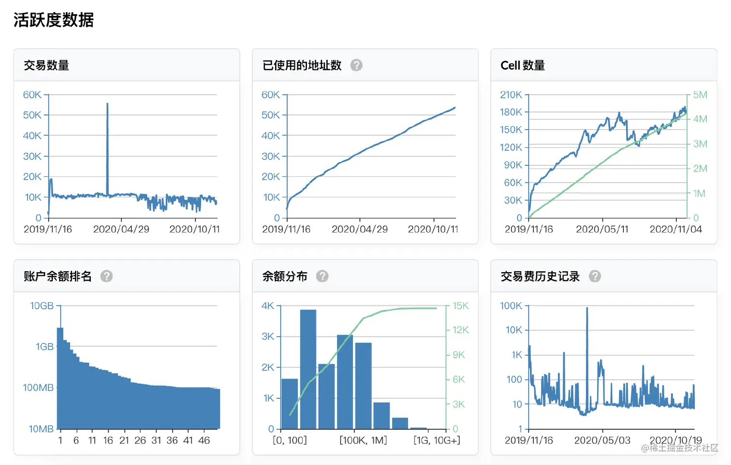Click rank 46 label on balance ranking axis
The height and width of the screenshot is (465, 731).
point(204,440)
